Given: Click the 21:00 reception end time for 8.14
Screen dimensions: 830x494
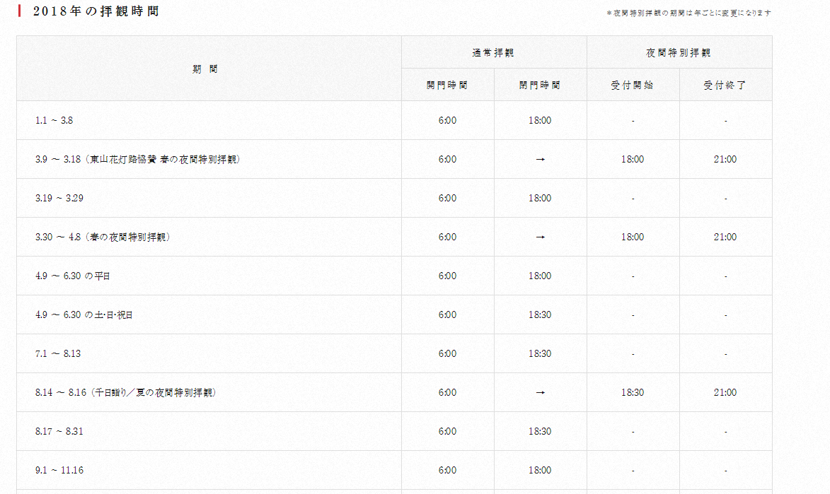Looking at the screenshot, I should coord(726,392).
